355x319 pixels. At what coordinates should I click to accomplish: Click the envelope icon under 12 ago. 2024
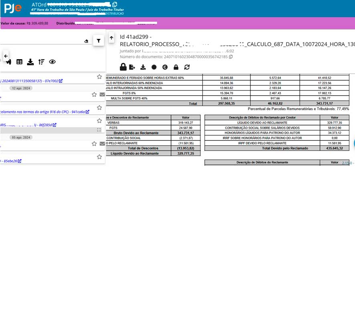coord(102,94)
